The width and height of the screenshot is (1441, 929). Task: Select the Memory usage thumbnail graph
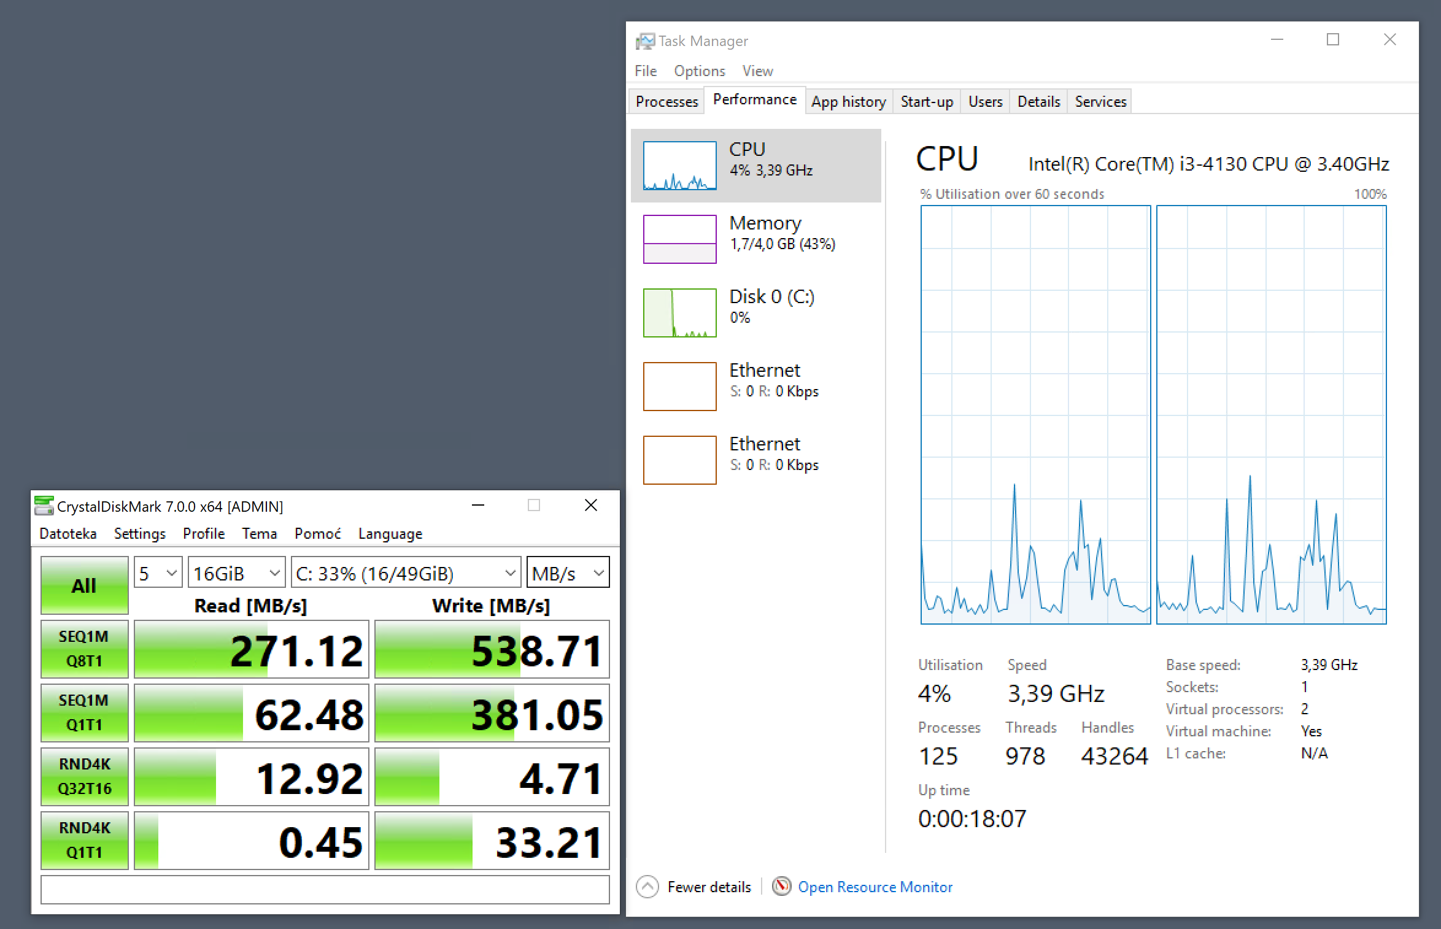(x=680, y=239)
